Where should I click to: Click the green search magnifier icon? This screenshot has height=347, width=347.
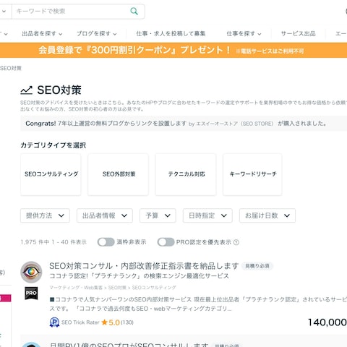(134, 11)
